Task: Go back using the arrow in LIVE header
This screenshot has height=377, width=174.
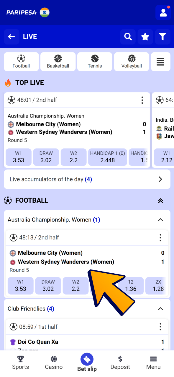Action: [x=12, y=37]
